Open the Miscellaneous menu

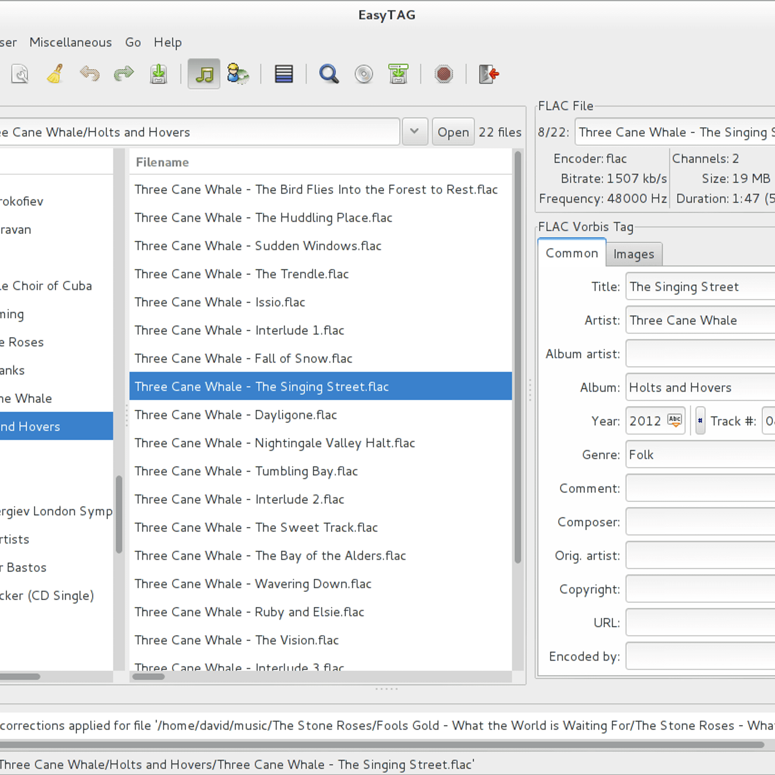tap(70, 43)
